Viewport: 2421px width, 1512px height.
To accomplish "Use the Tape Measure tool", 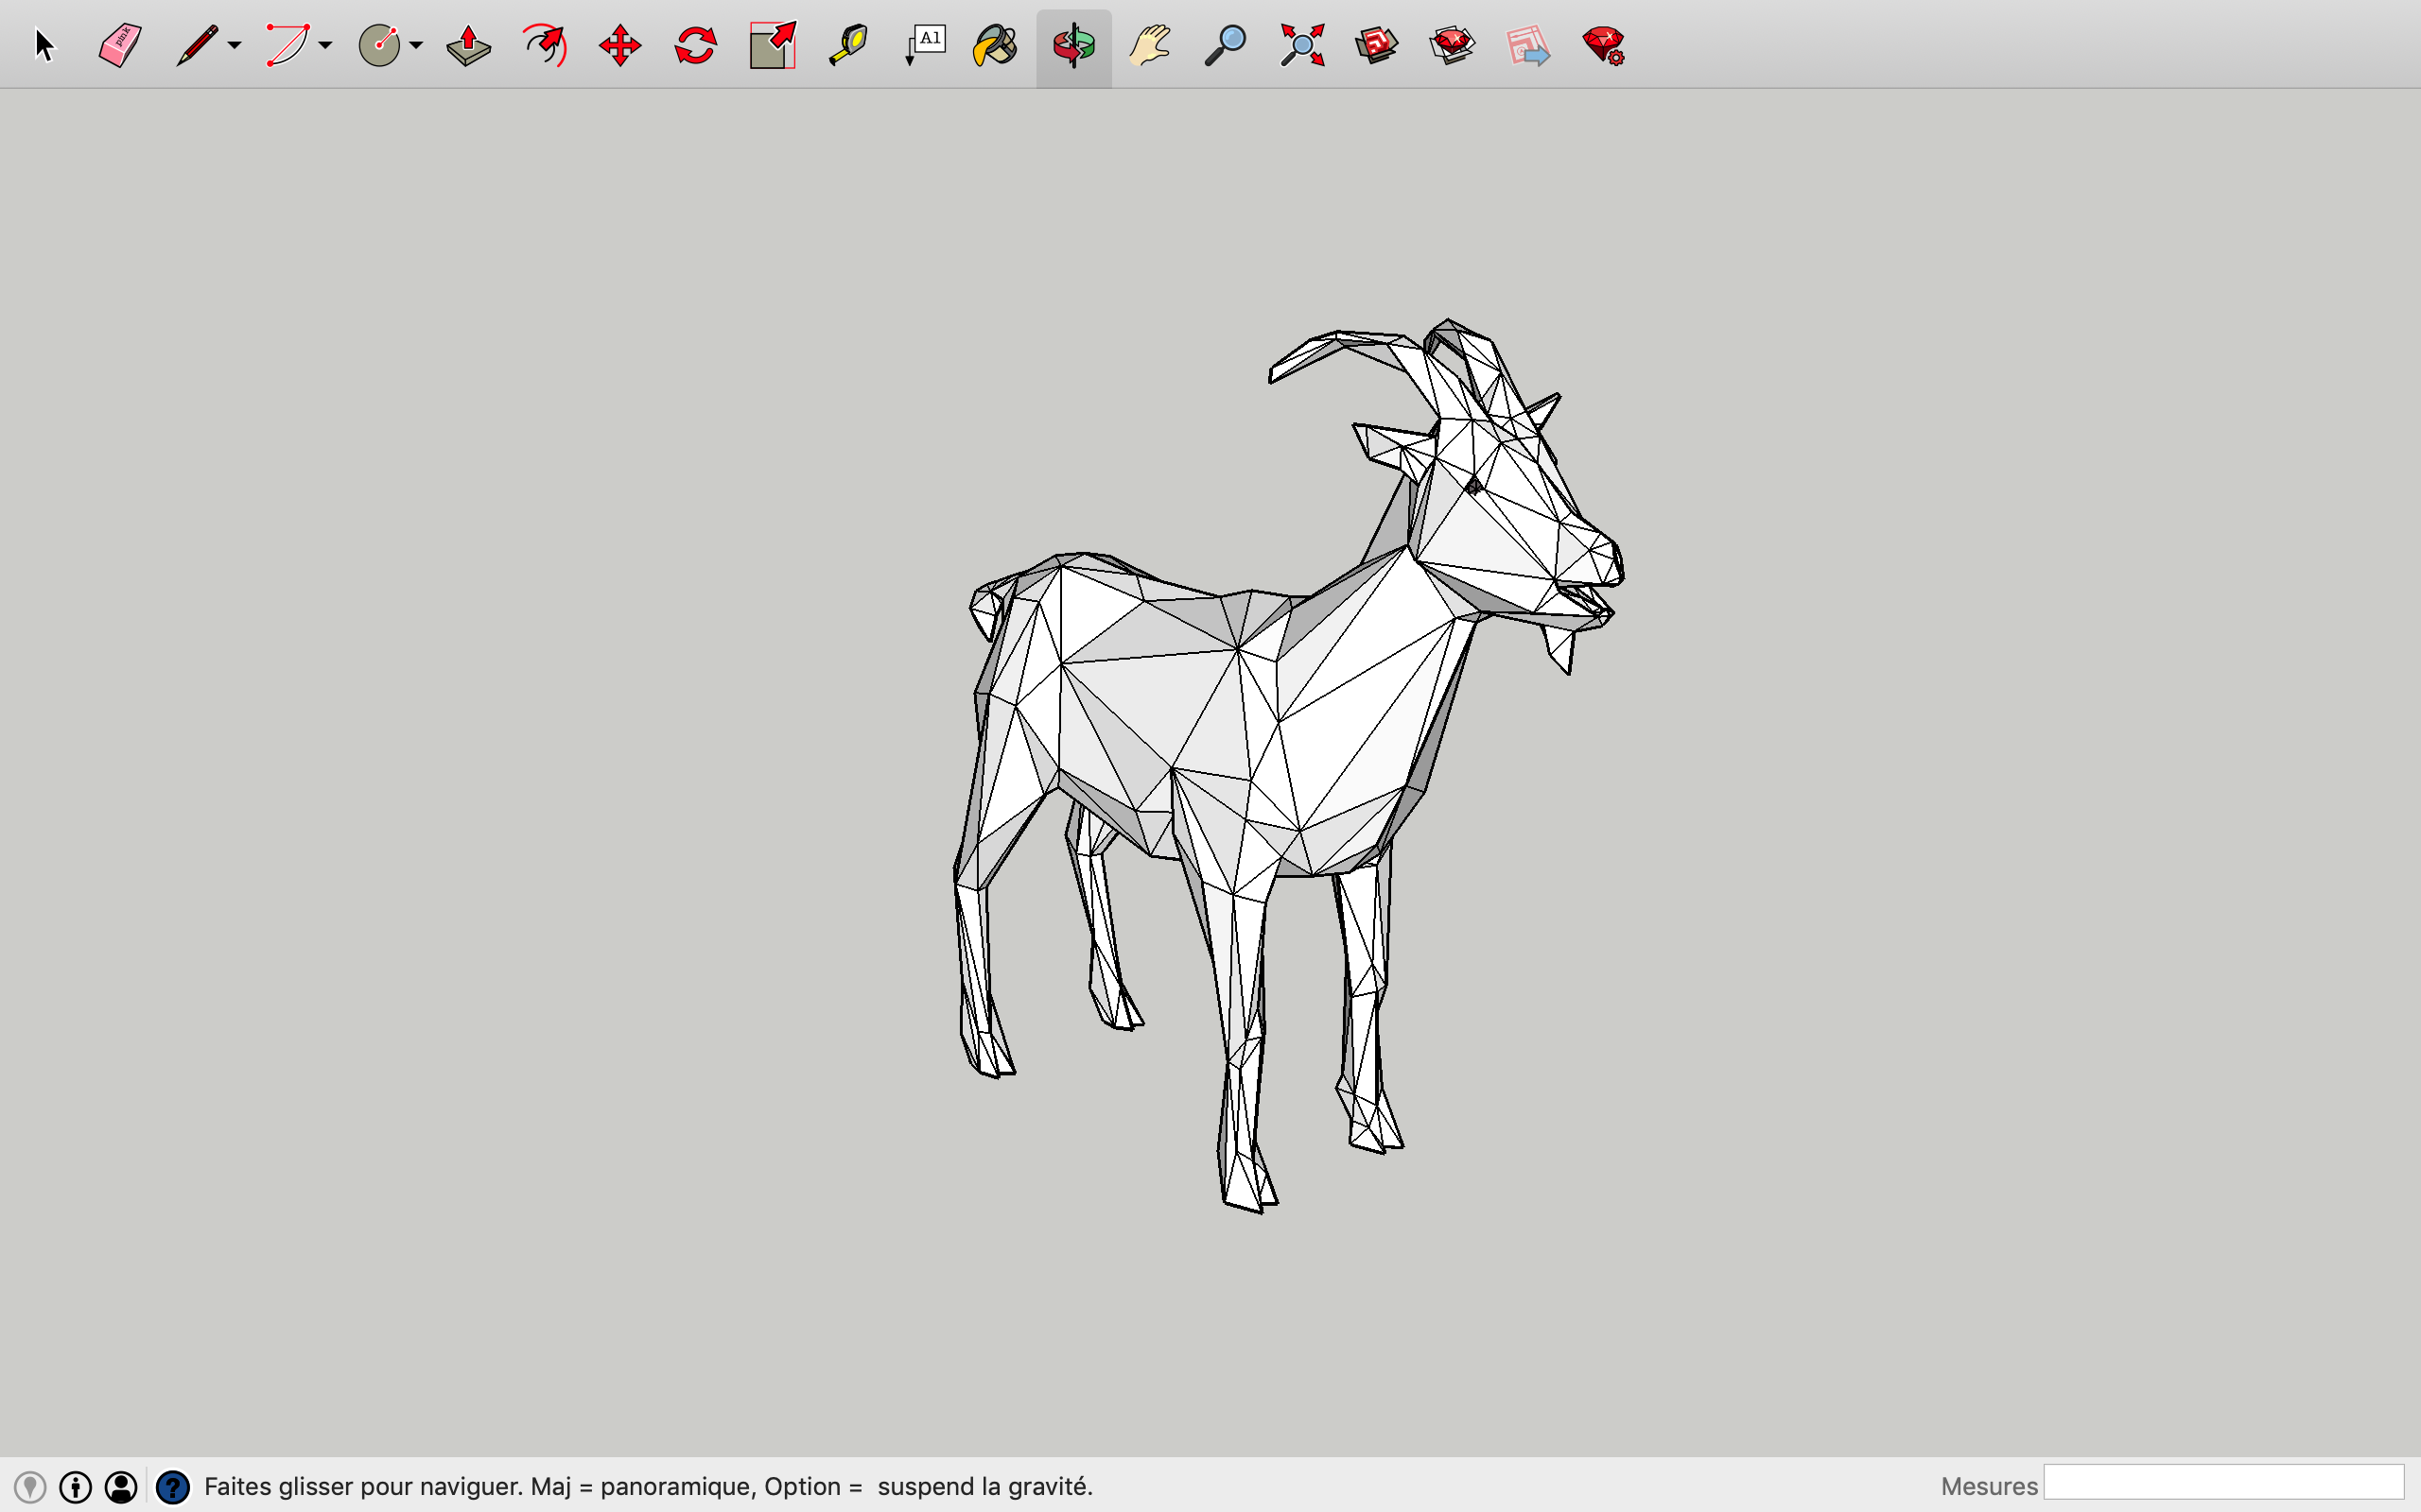I will [x=848, y=45].
